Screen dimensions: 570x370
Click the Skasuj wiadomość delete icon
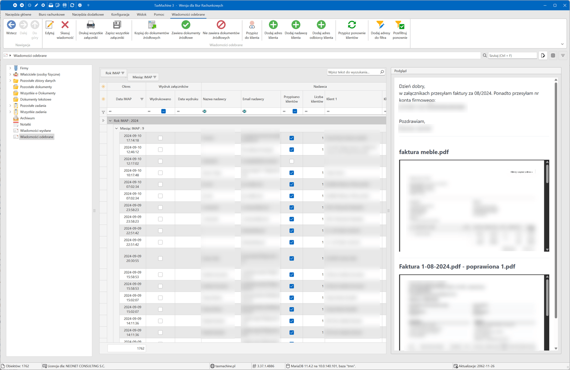[65, 25]
